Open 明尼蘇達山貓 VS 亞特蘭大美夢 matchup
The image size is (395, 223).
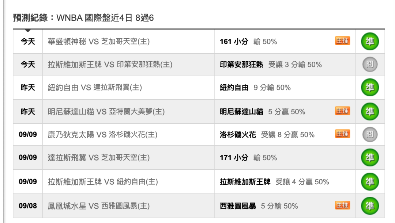point(106,112)
